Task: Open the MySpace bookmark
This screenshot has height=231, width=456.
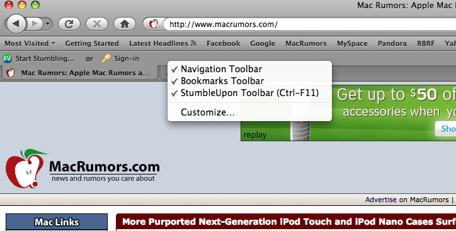Action: (x=352, y=43)
